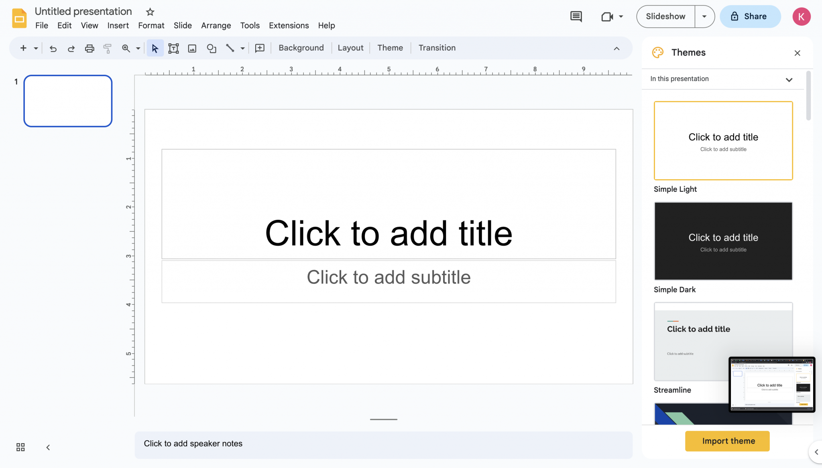Open the Insert image tool

pyautogui.click(x=192, y=48)
